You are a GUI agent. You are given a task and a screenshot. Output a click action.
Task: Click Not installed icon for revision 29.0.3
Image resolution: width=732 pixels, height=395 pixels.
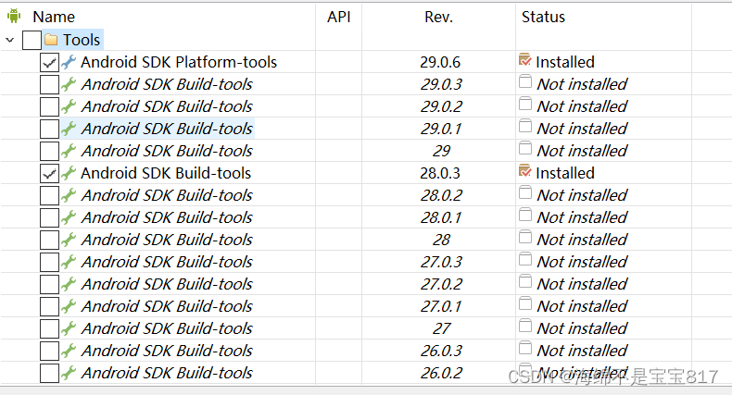pyautogui.click(x=525, y=82)
